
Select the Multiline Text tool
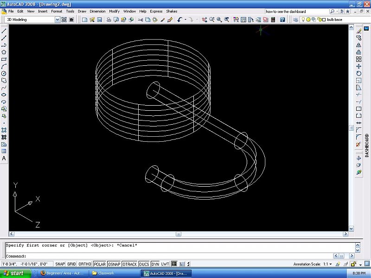4,158
